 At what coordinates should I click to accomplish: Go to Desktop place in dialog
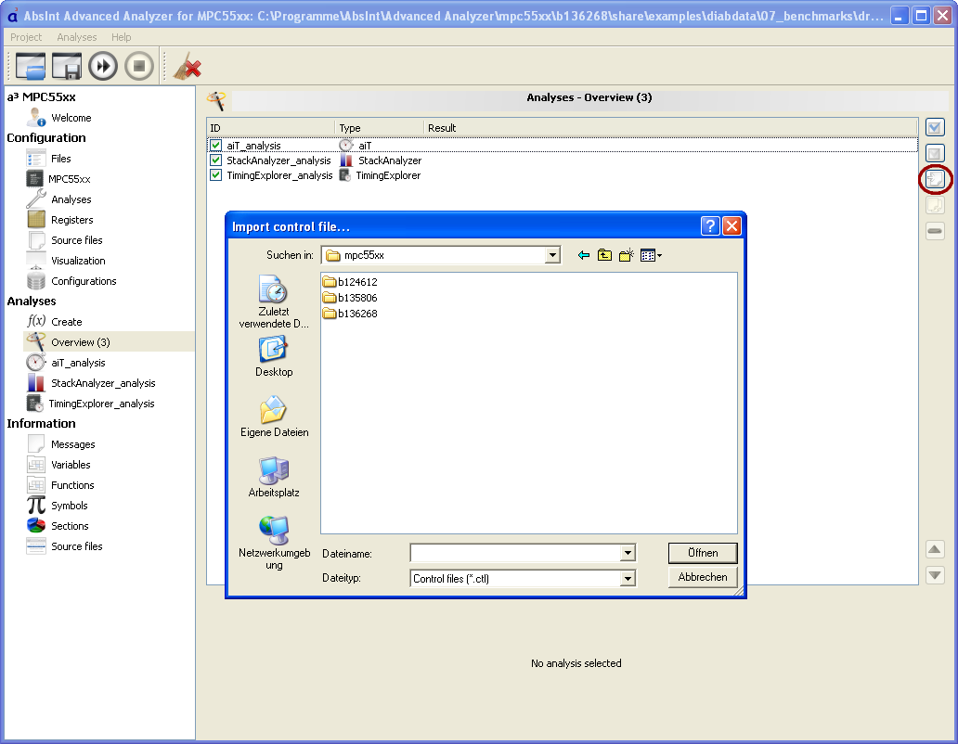[274, 356]
